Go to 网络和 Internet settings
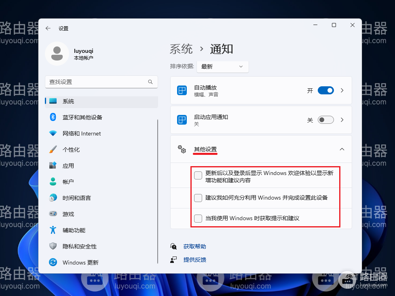Screen dimensions: 395x296 101,133
